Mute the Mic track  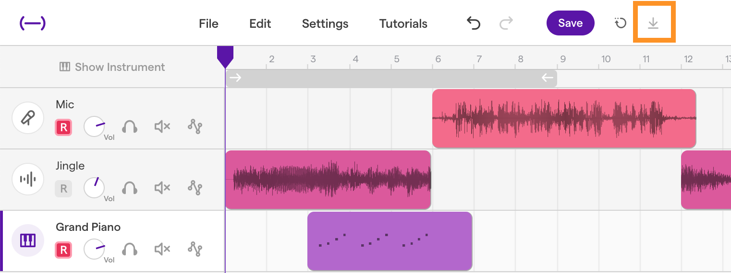point(162,127)
